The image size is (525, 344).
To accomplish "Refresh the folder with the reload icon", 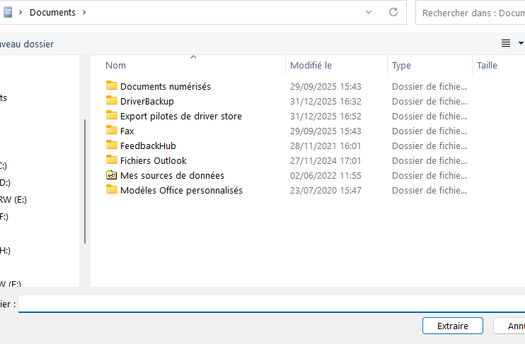I will click(393, 13).
